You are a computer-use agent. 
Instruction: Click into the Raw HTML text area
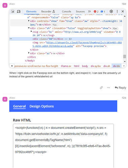63,145
